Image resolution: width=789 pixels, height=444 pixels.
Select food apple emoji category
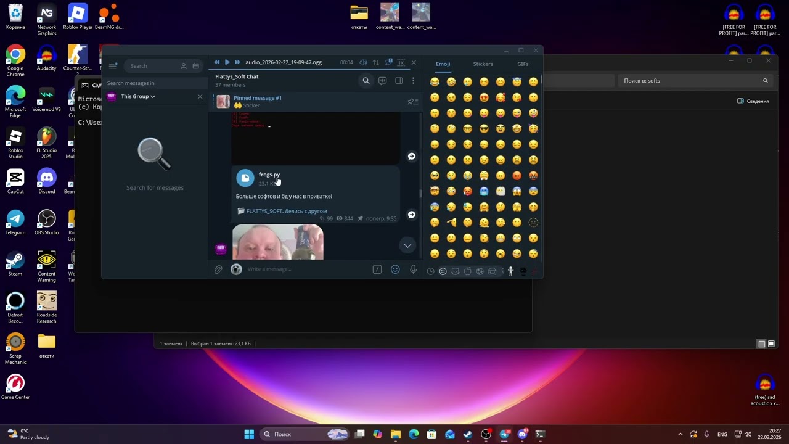click(x=467, y=271)
